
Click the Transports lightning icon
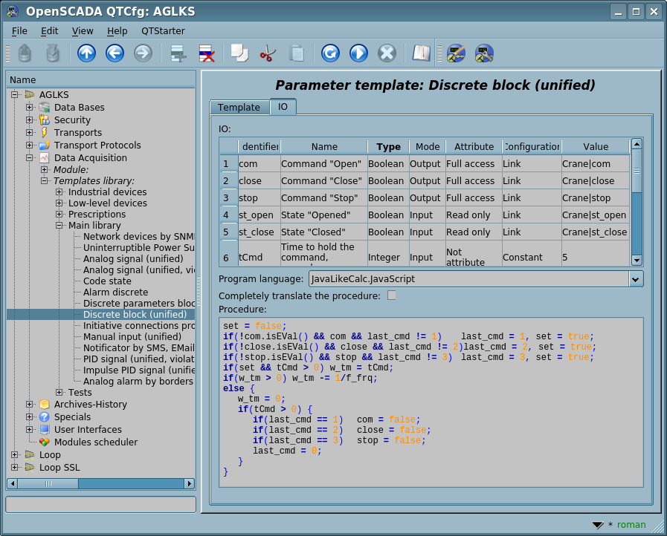44,132
